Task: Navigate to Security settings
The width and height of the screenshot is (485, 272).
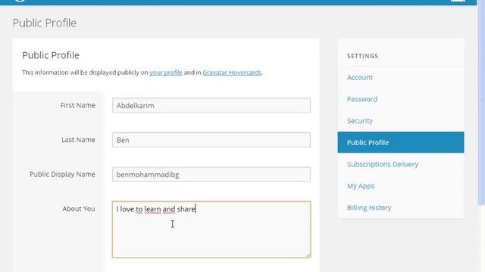Action: 360,121
